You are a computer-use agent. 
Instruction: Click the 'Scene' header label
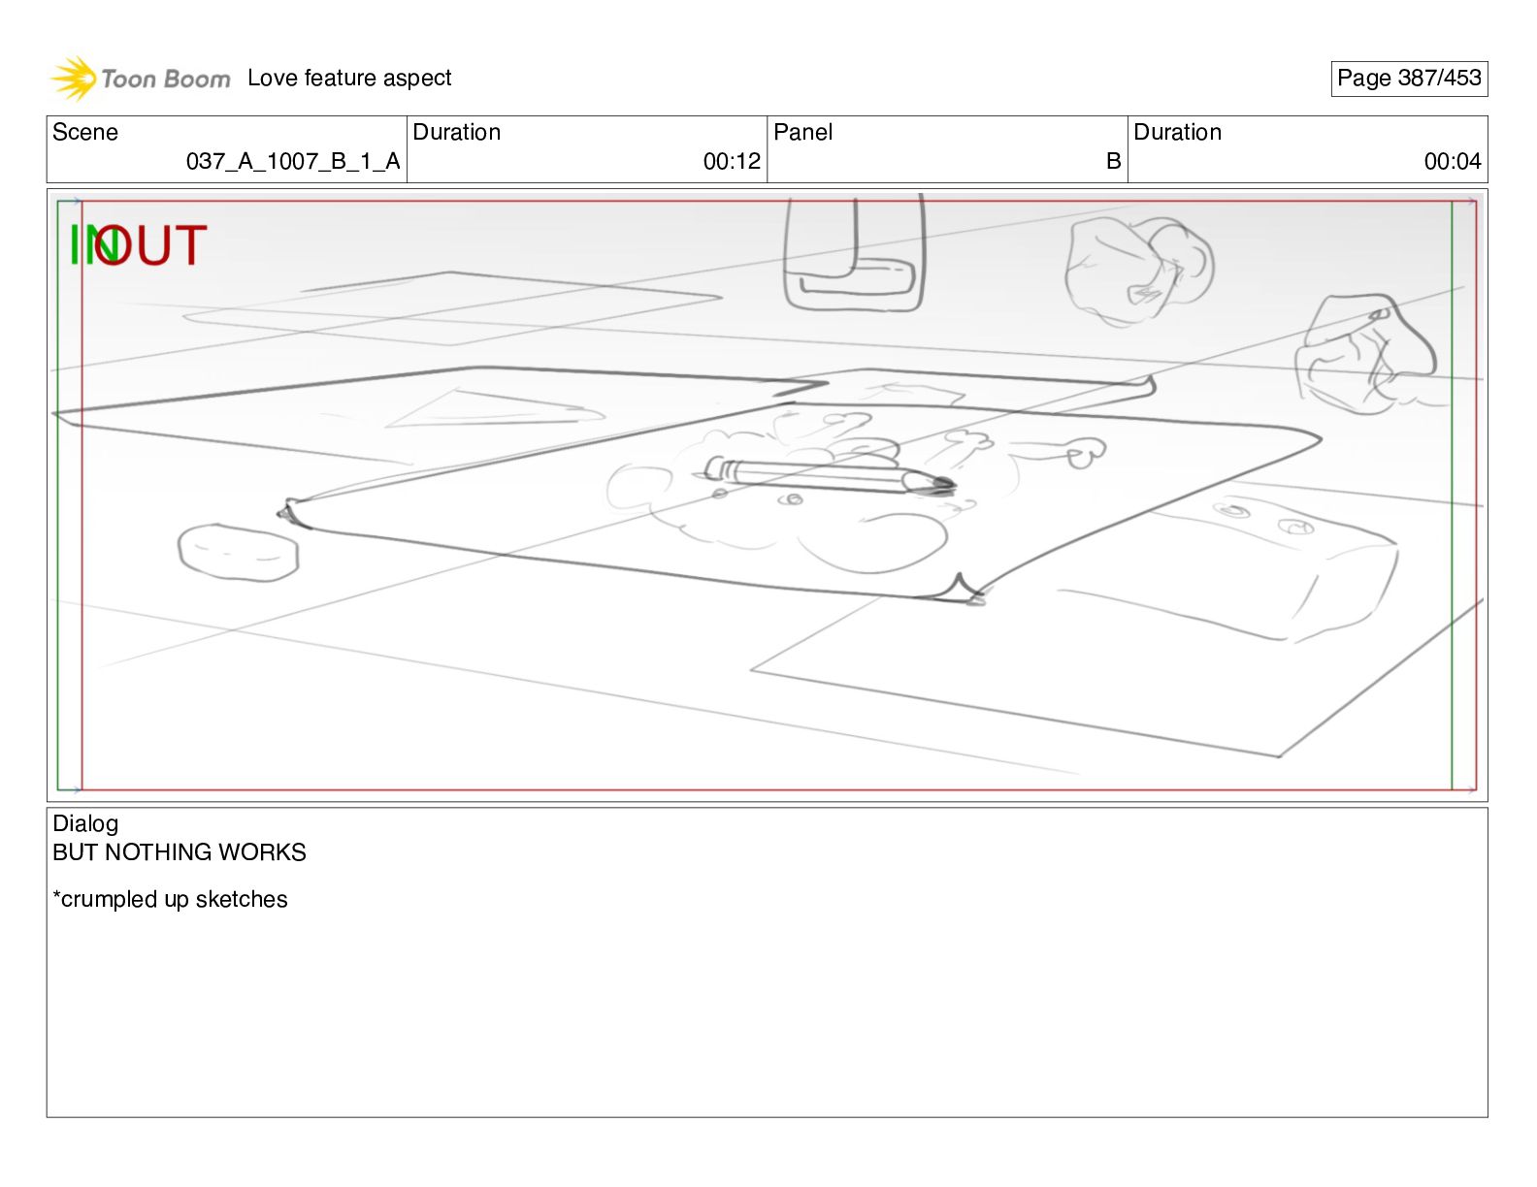(85, 132)
